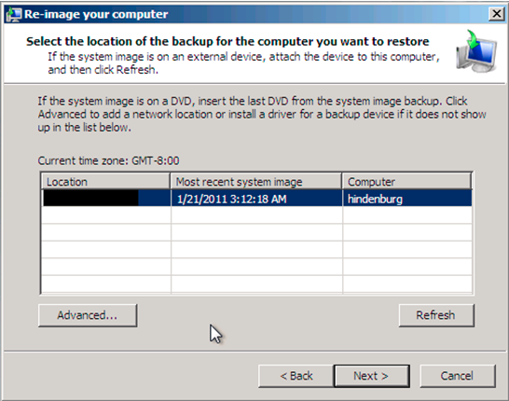Select the hindenburg computer entry

375,199
